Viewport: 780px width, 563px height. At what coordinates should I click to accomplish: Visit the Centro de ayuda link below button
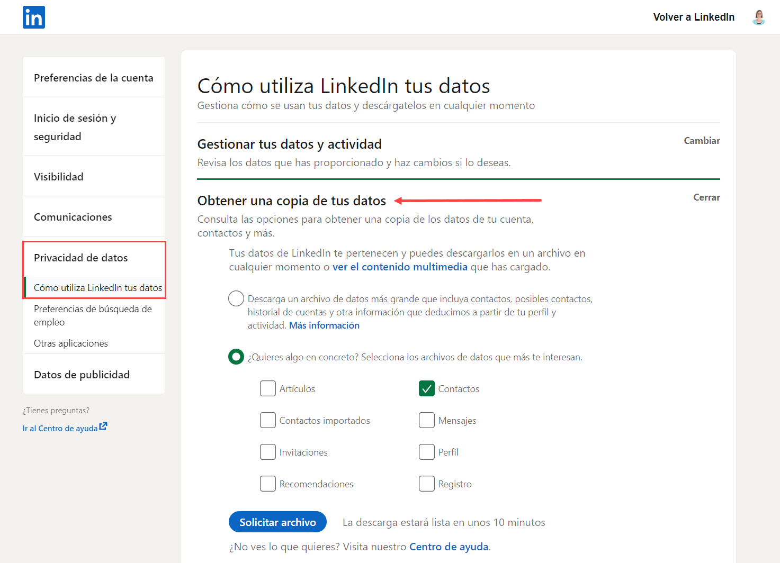(x=449, y=547)
